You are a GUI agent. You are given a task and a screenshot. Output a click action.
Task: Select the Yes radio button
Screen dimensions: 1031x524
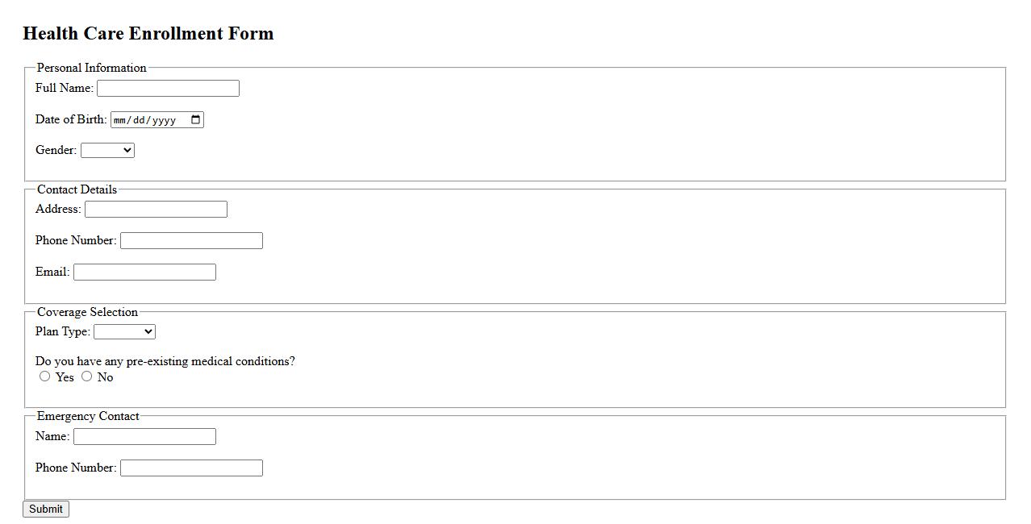coord(45,376)
